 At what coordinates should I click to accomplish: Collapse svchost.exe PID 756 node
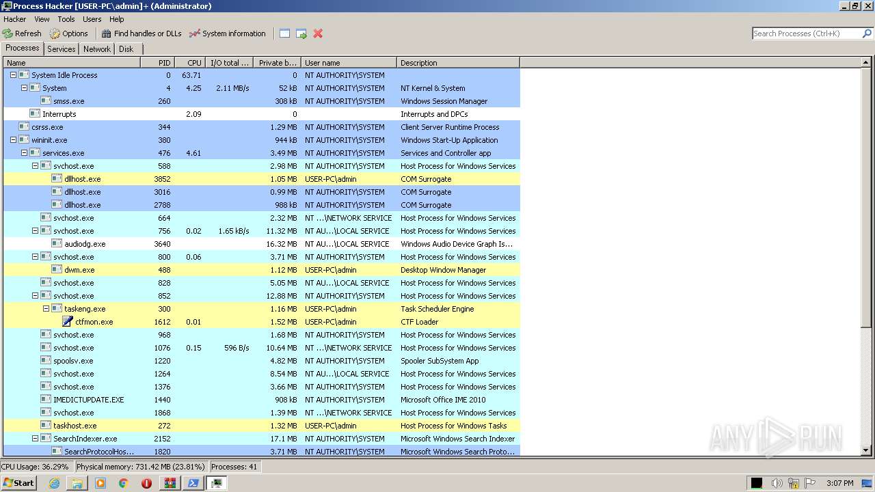[x=35, y=231]
